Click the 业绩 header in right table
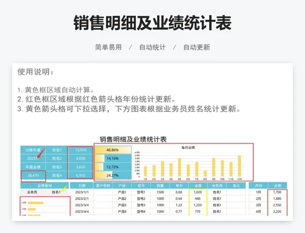Image resolution: width=305 pixels, height=233 pixels. tap(278, 186)
